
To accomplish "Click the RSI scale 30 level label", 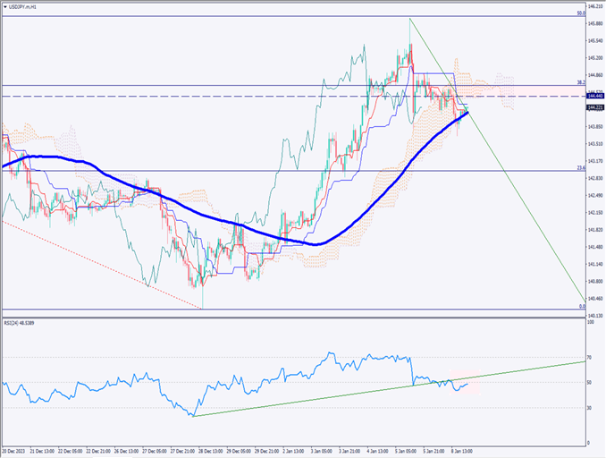I will point(590,408).
